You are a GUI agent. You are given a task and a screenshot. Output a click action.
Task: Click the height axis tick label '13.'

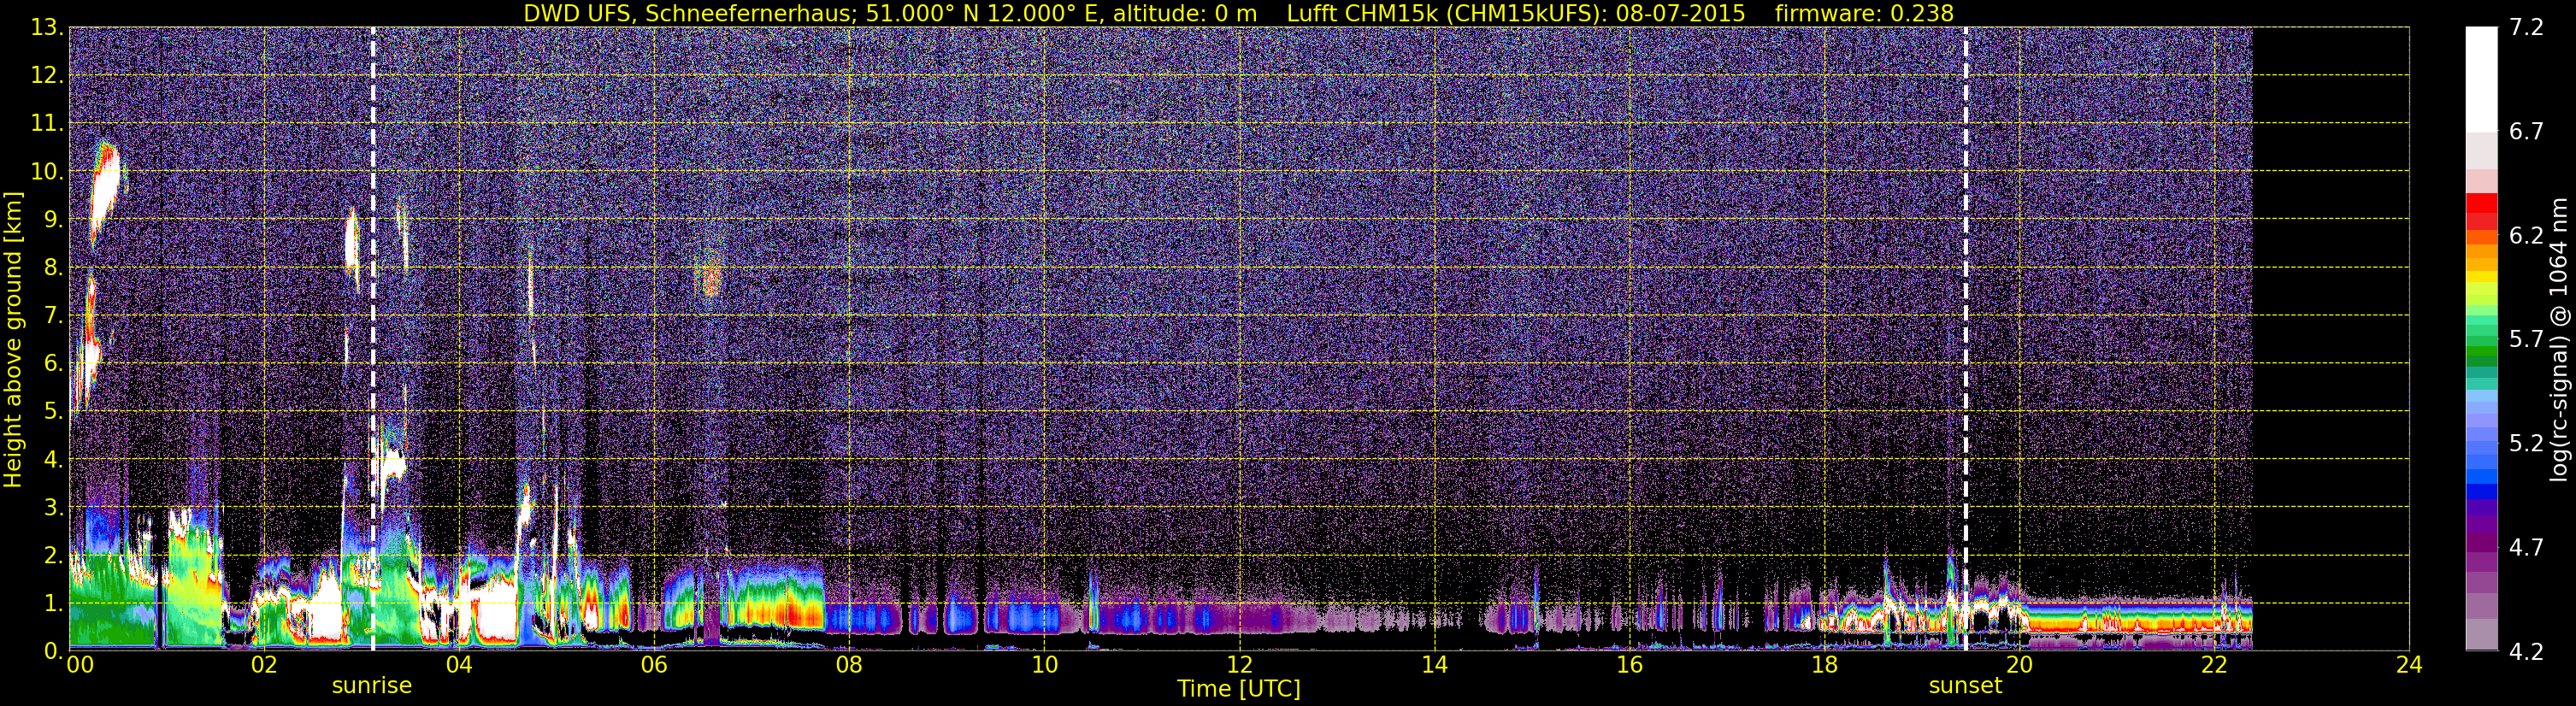coord(47,28)
